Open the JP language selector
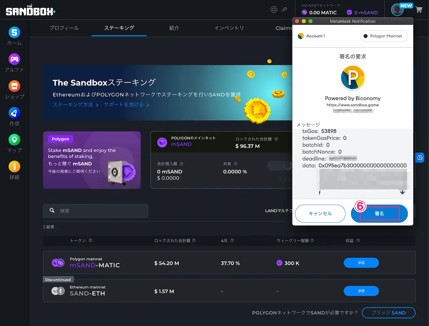The image size is (429, 326). point(284,9)
